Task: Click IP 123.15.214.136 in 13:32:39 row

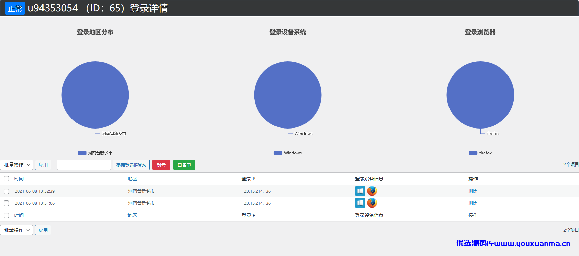Action: 256,191
